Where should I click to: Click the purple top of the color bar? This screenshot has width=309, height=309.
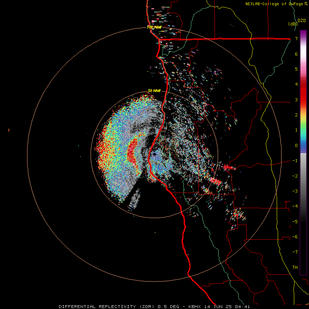303,34
